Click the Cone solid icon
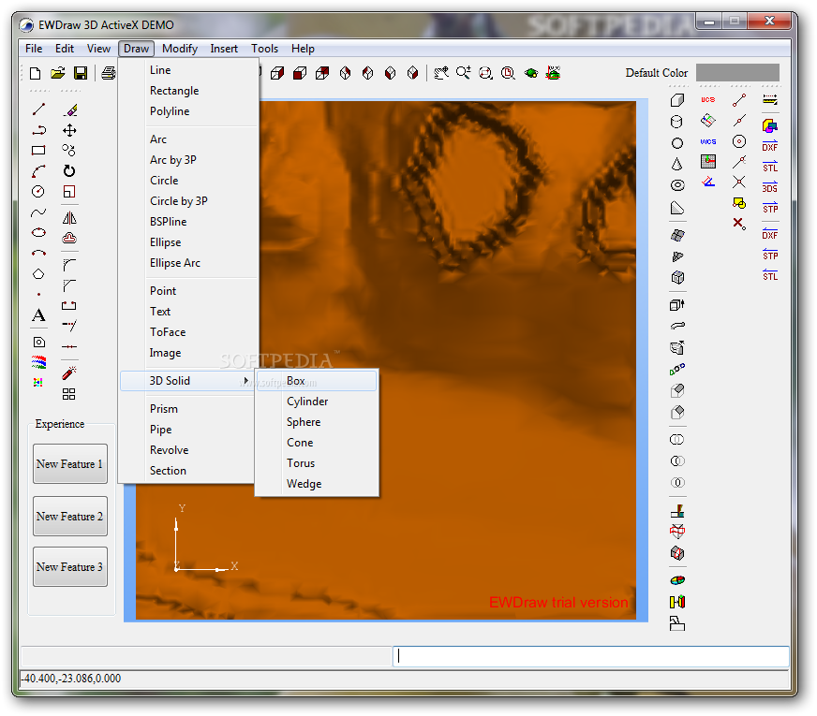 (677, 165)
